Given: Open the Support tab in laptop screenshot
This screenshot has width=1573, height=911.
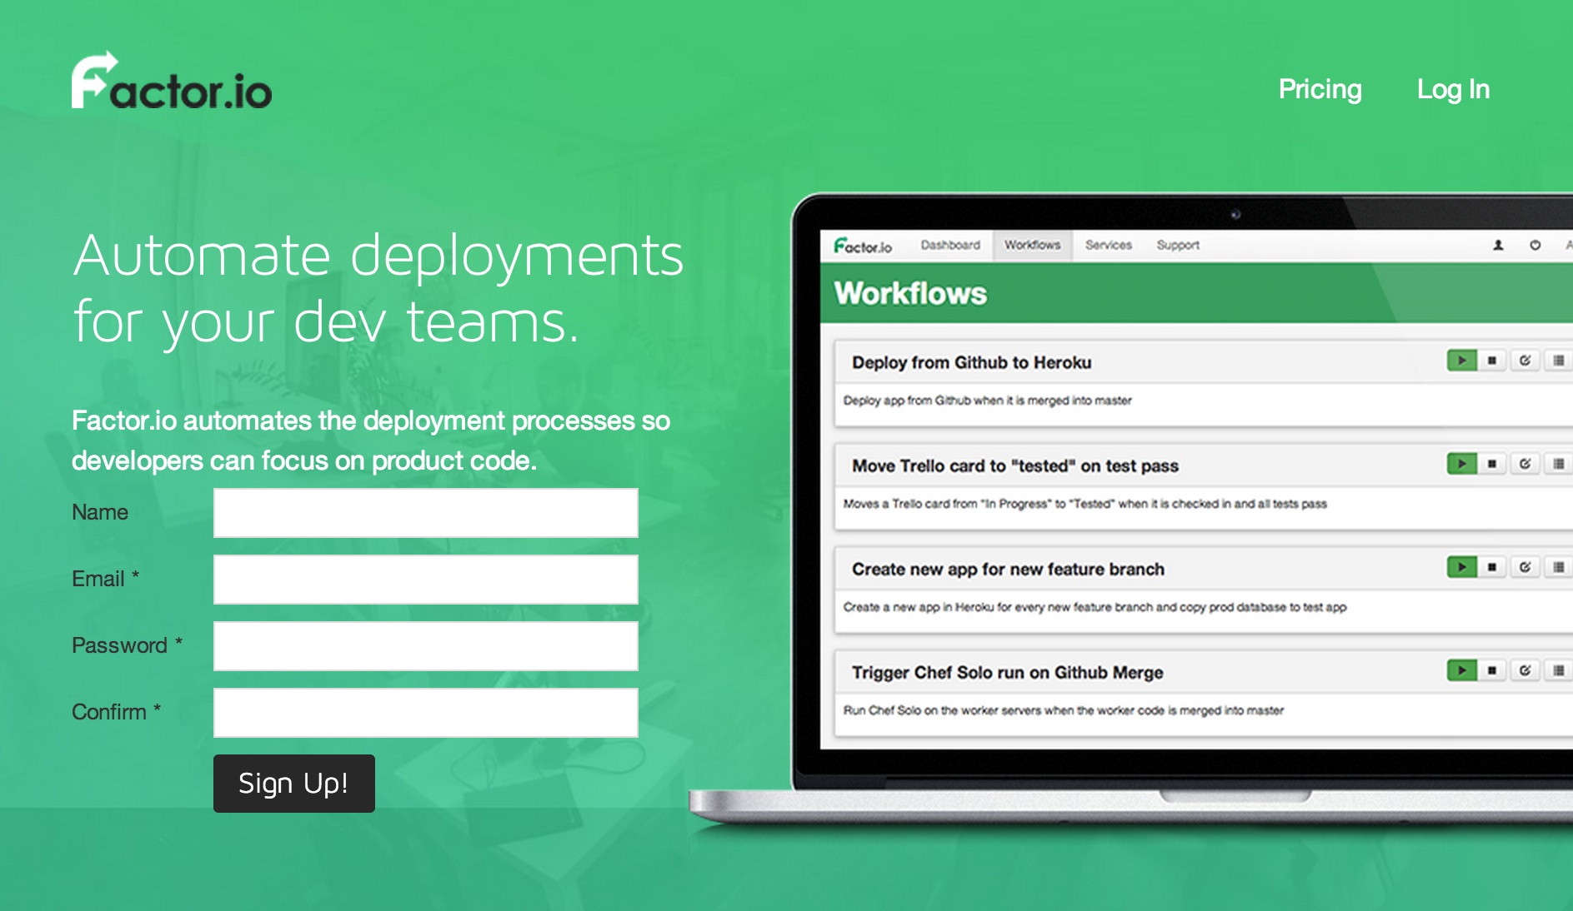Looking at the screenshot, I should (x=1178, y=245).
